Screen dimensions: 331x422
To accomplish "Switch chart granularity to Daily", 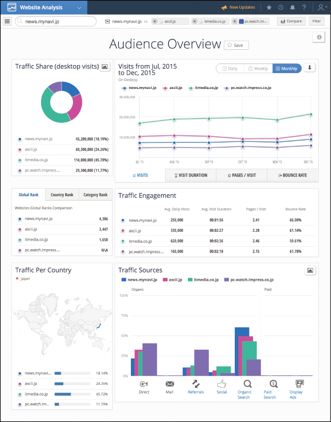I will 230,69.
